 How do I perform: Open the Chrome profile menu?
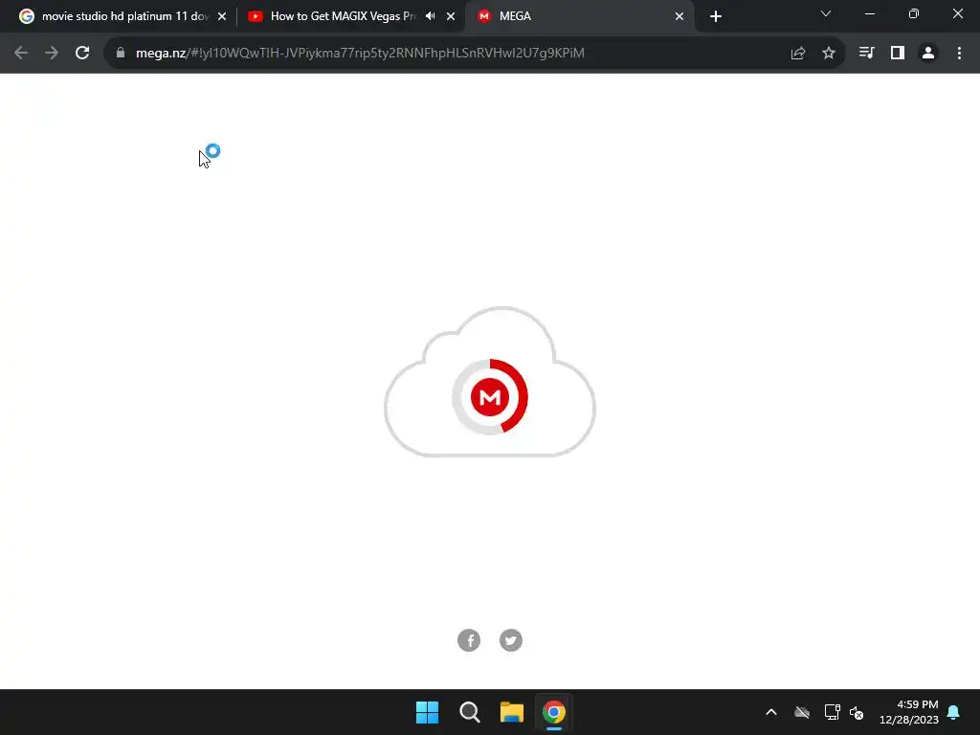(928, 54)
